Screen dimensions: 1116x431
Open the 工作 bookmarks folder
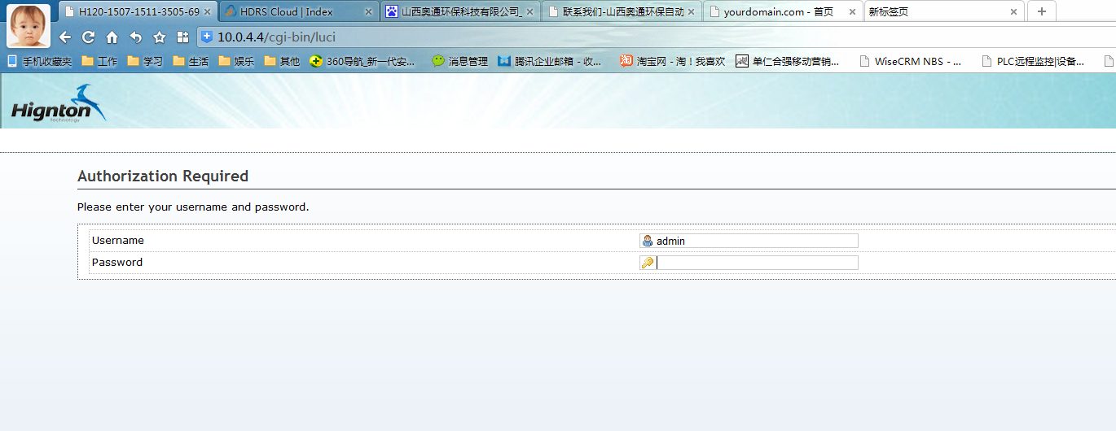[x=99, y=61]
